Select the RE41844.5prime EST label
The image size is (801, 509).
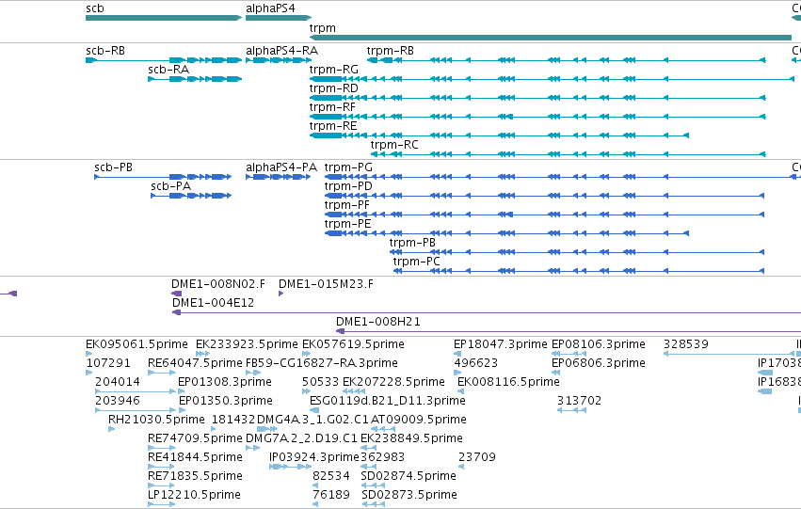[195, 458]
